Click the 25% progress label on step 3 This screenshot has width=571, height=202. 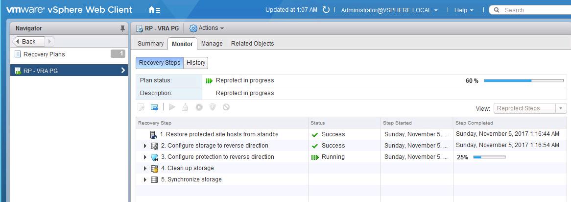point(462,157)
